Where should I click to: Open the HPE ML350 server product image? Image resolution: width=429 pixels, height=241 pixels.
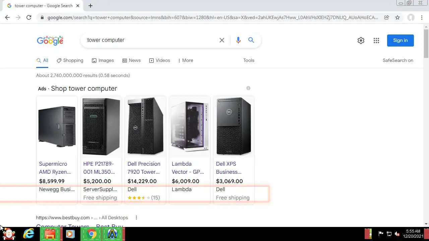click(101, 127)
